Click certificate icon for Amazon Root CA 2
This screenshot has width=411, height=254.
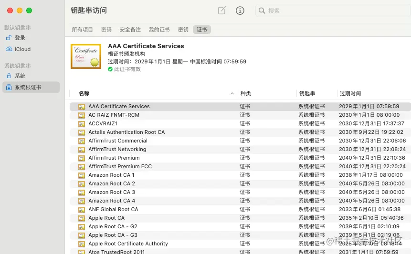click(x=82, y=184)
